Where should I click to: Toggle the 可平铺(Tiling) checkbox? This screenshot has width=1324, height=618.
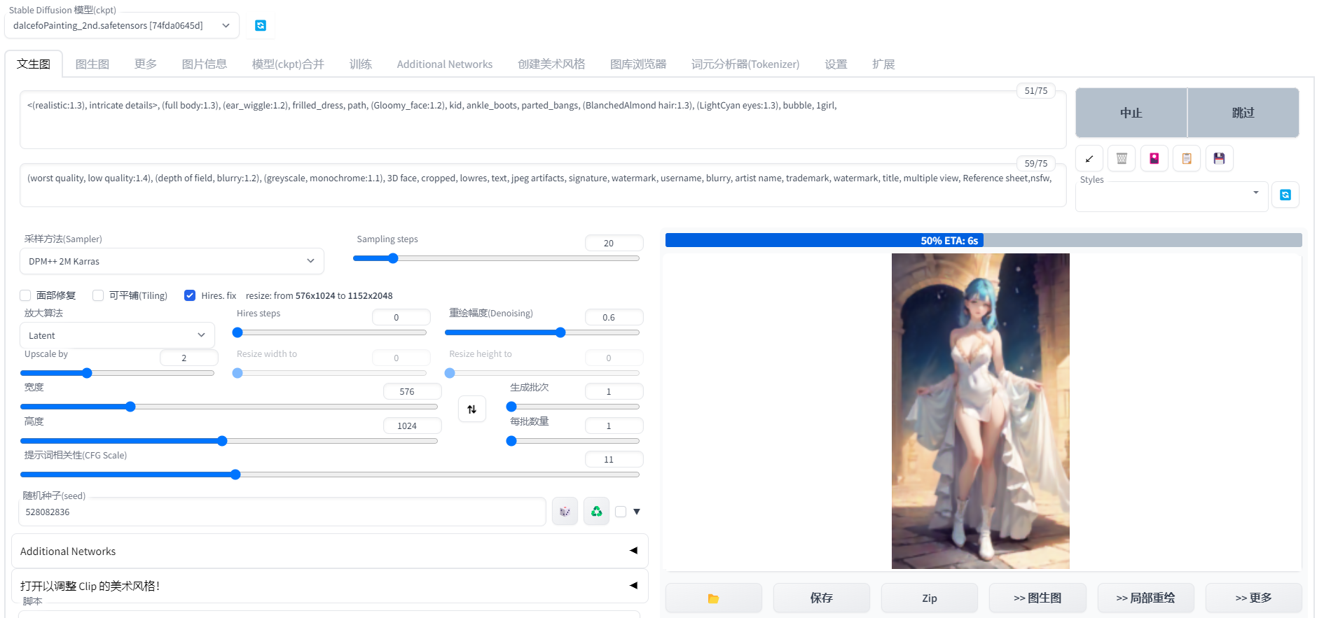coord(98,295)
